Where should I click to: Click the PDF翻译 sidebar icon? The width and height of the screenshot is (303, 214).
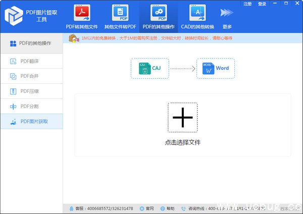[x=13, y=61]
